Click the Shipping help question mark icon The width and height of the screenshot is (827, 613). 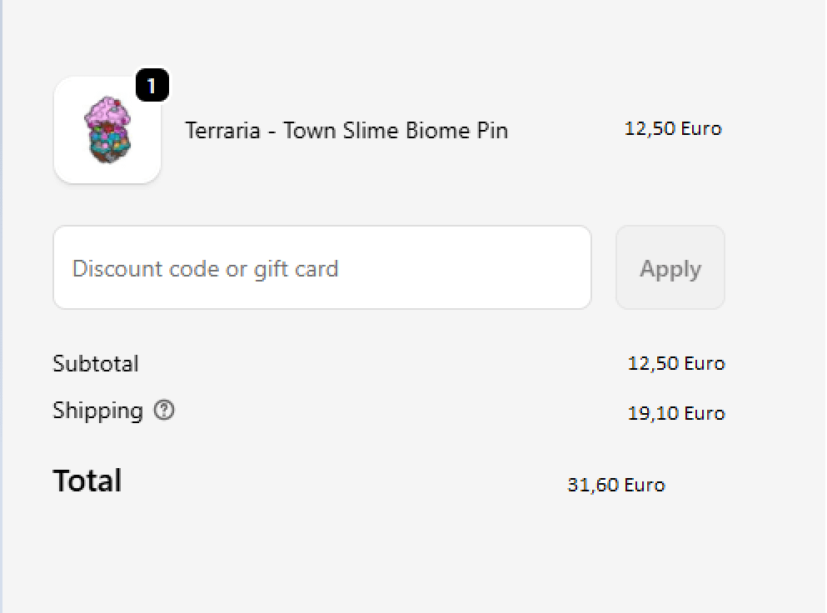coord(165,410)
